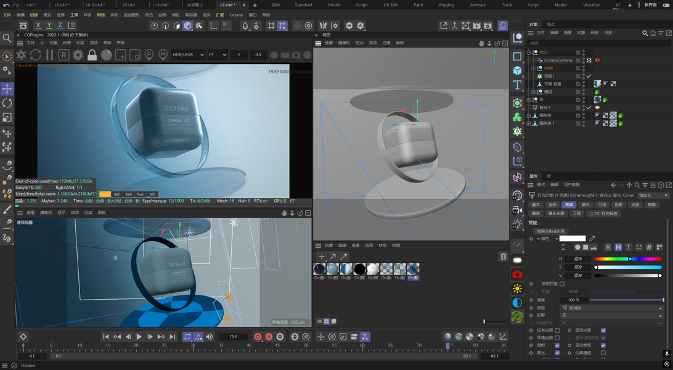Image resolution: width=673 pixels, height=370 pixels.
Task: Collapse the 空白 null in object tree
Action: [529, 52]
